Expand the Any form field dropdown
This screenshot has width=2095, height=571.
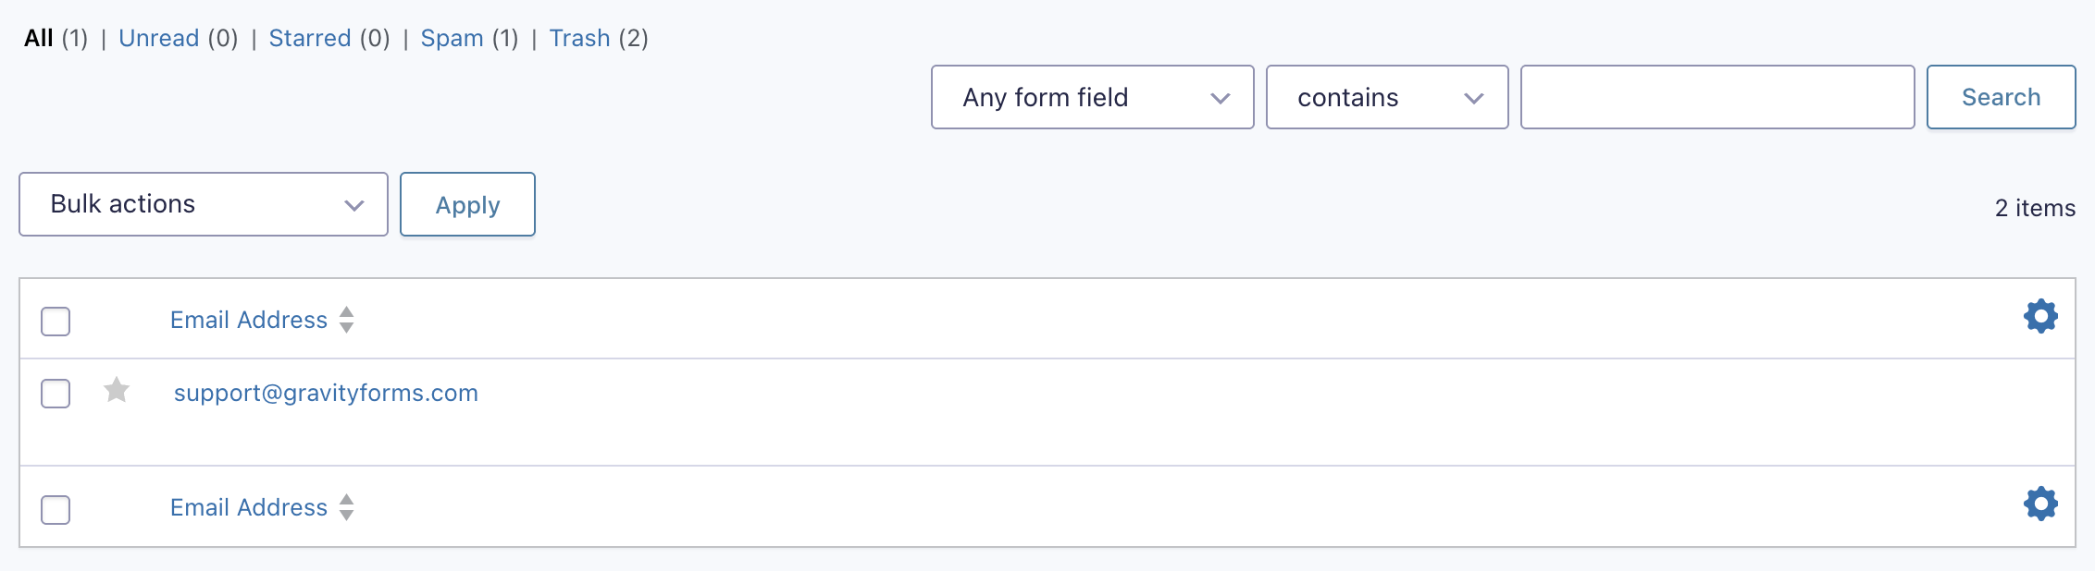pyautogui.click(x=1092, y=97)
